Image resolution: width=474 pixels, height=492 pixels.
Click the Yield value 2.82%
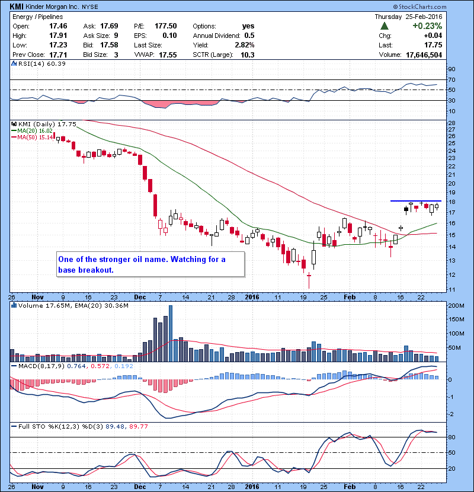[245, 45]
